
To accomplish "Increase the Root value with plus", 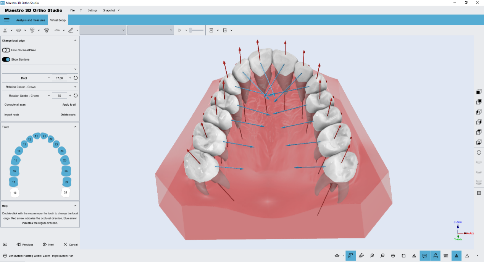I will [x=70, y=78].
